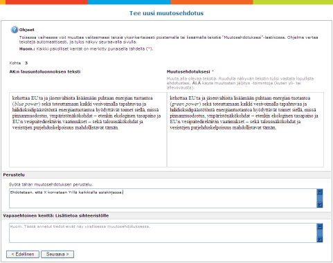Click the Ohjeet help icon
Viewport: 333px width, 263px height.
(15, 30)
